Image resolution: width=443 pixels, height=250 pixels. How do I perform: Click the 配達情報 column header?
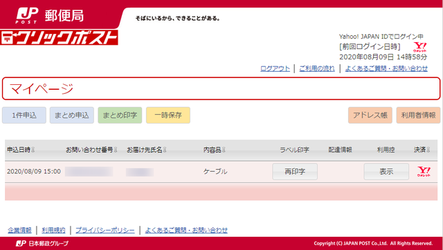click(340, 150)
